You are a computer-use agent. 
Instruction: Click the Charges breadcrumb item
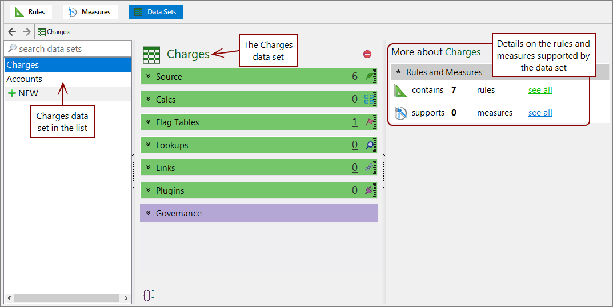(x=54, y=32)
